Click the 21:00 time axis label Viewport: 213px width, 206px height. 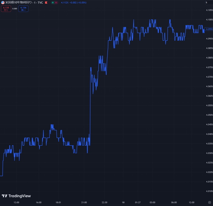click(84, 202)
